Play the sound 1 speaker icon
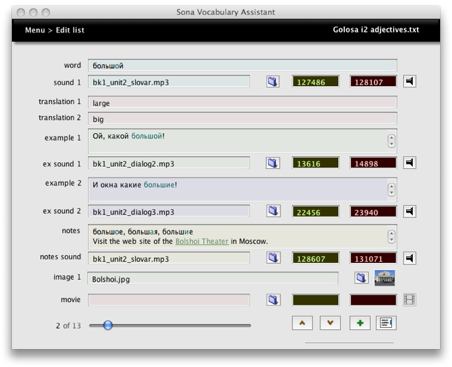This screenshot has width=452, height=367. (410, 81)
